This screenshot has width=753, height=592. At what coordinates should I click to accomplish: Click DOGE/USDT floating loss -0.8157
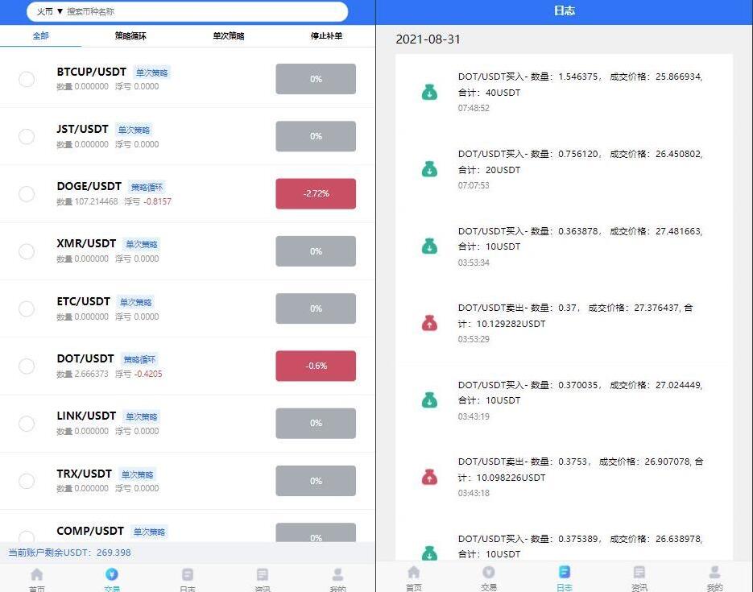coord(157,201)
